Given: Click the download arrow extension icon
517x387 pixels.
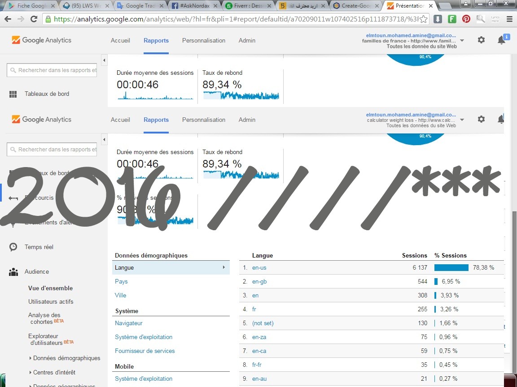Looking at the screenshot, I should pyautogui.click(x=438, y=19).
